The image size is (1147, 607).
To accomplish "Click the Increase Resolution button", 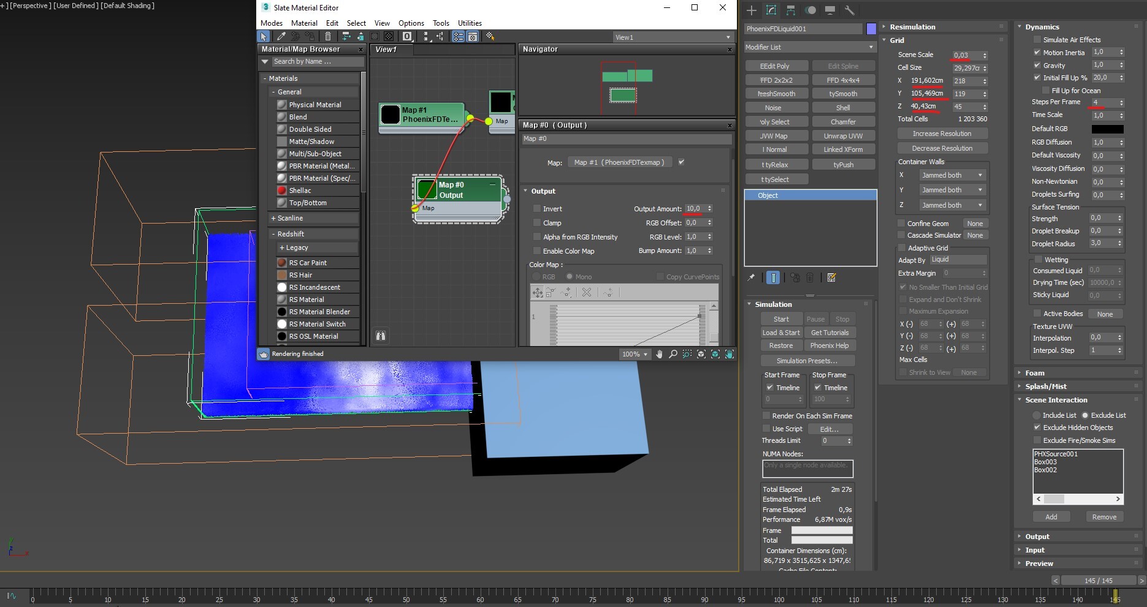I will coord(942,134).
